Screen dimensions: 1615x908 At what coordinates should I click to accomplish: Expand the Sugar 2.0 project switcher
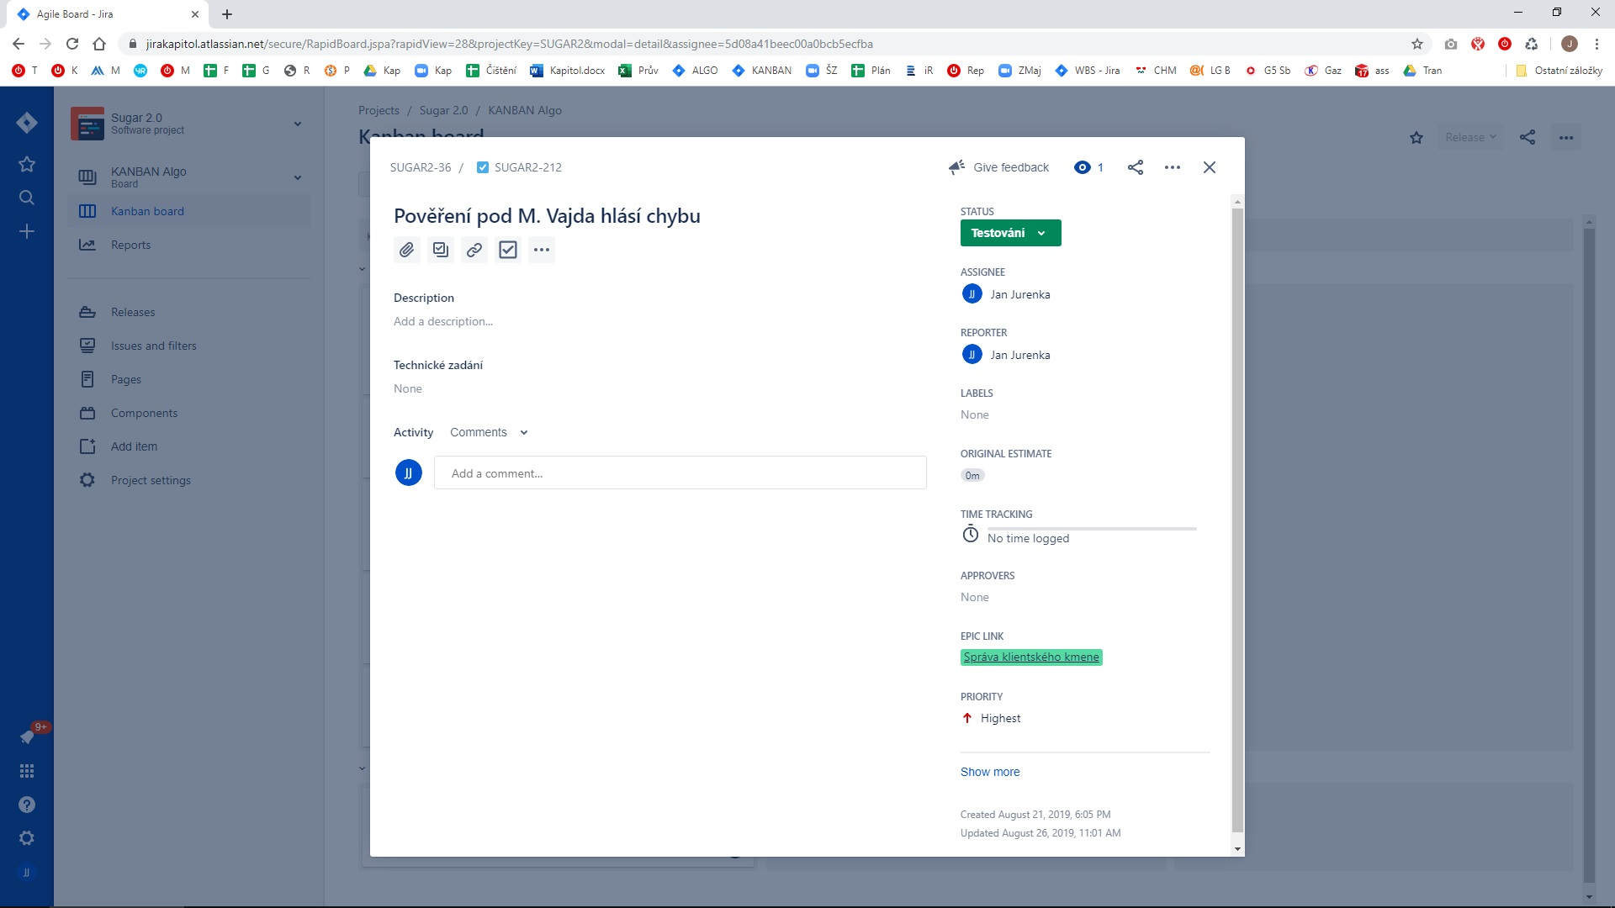298,124
